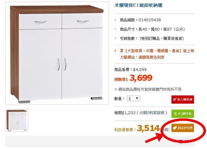Image resolution: width=207 pixels, height=149 pixels.
Task: Open the orange large furniture promotion link
Action: click(x=157, y=54)
